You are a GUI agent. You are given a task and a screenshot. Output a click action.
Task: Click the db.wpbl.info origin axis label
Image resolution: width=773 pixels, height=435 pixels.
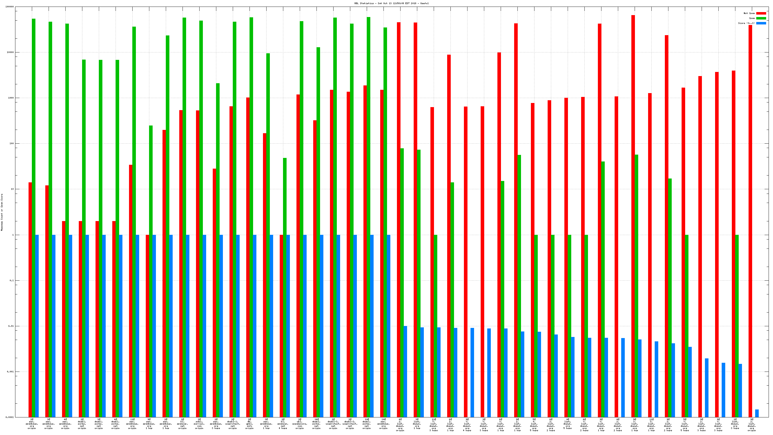pyautogui.click(x=249, y=423)
